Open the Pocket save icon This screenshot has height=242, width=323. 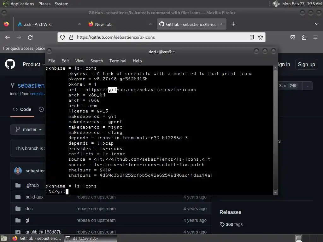(292, 37)
